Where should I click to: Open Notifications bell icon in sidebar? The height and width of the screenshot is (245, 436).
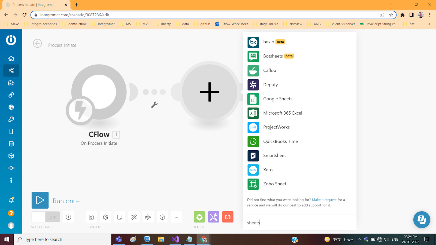[x=11, y=200]
